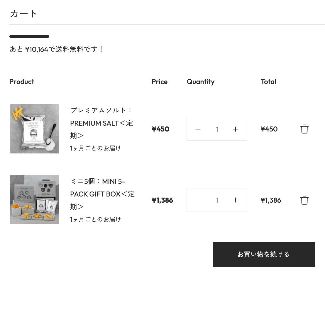
Task: Click the Premium Salt quantity field
Action: [x=216, y=129]
